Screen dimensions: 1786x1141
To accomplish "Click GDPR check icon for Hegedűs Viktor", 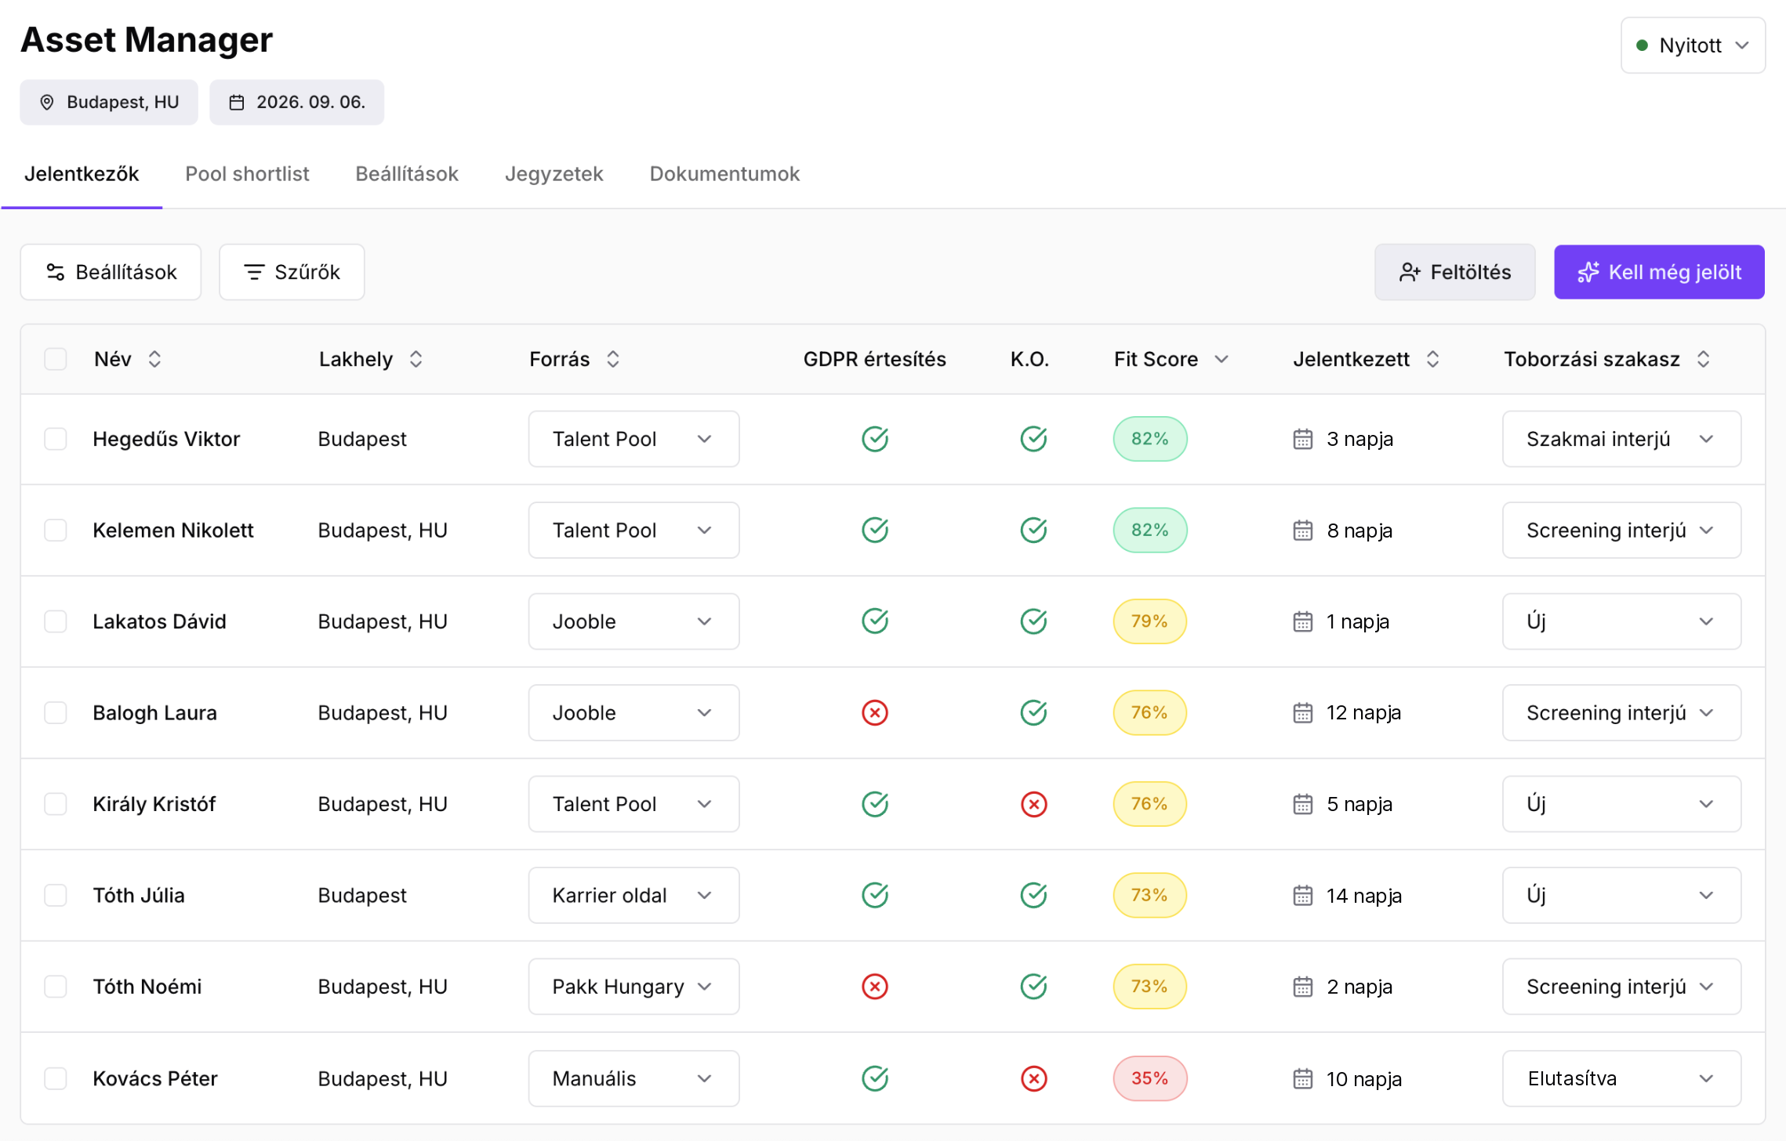I will click(875, 439).
